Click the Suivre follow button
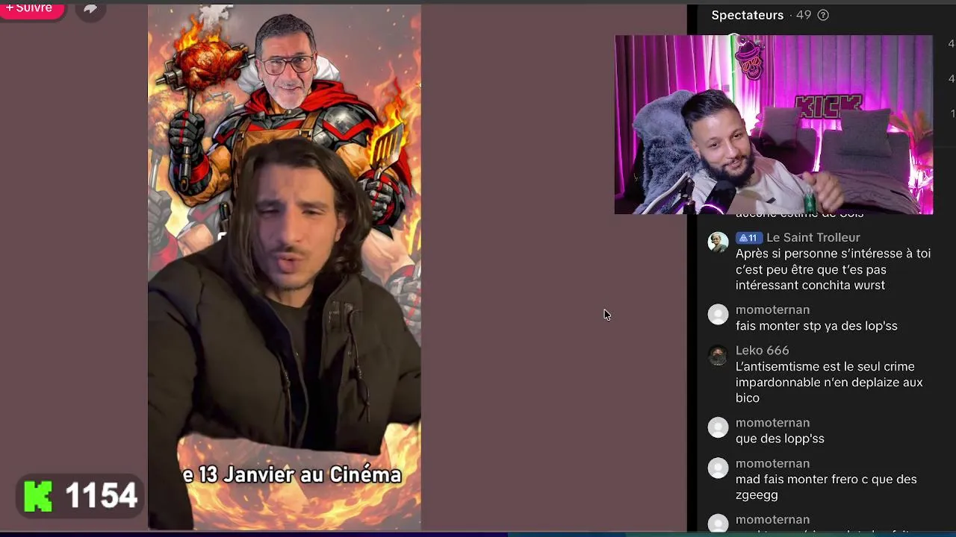The height and width of the screenshot is (537, 956). [x=31, y=9]
